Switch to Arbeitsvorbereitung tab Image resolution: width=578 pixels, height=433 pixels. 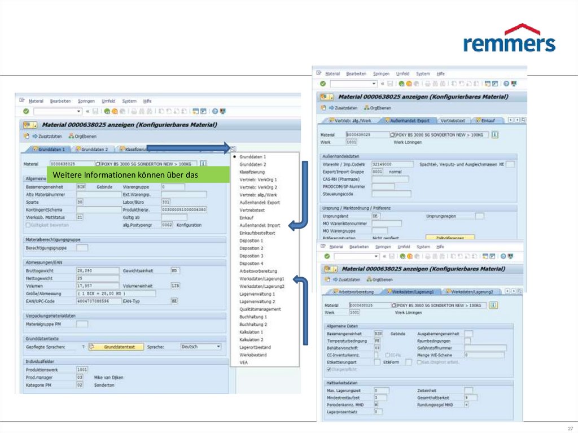coord(353,292)
